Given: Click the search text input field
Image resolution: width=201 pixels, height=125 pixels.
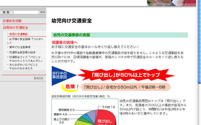Looking at the screenshot, I should pyautogui.click(x=26, y=12).
